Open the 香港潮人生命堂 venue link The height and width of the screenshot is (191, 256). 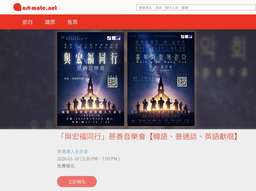73,151
